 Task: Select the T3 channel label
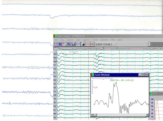point(54,84)
